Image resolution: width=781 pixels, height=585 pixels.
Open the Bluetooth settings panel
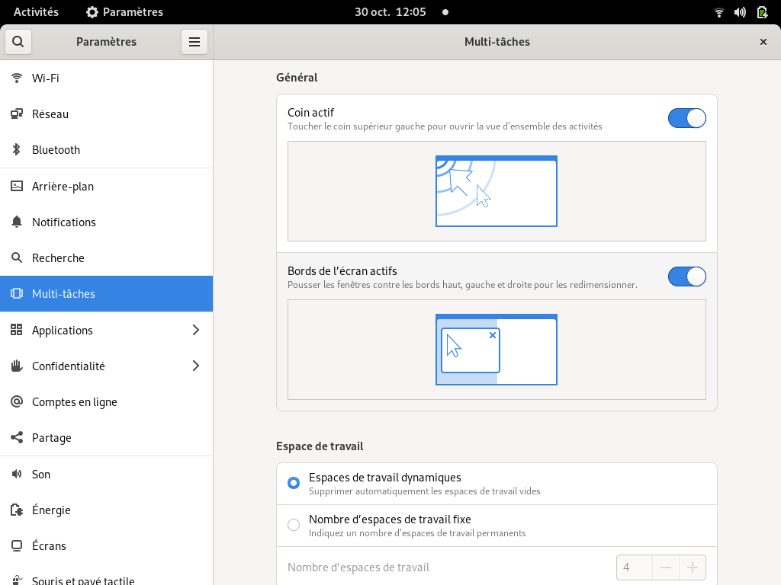107,150
